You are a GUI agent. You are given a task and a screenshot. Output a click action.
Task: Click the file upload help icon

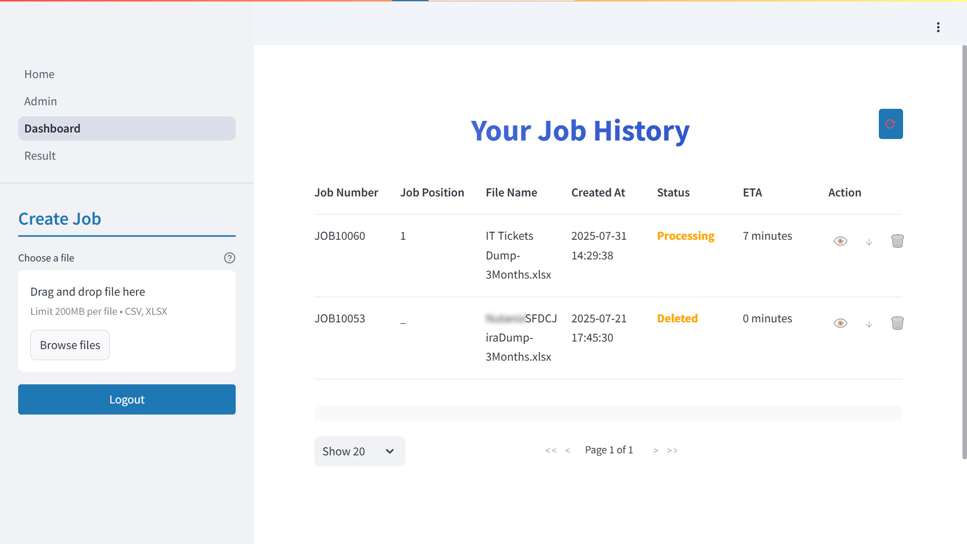pyautogui.click(x=230, y=258)
